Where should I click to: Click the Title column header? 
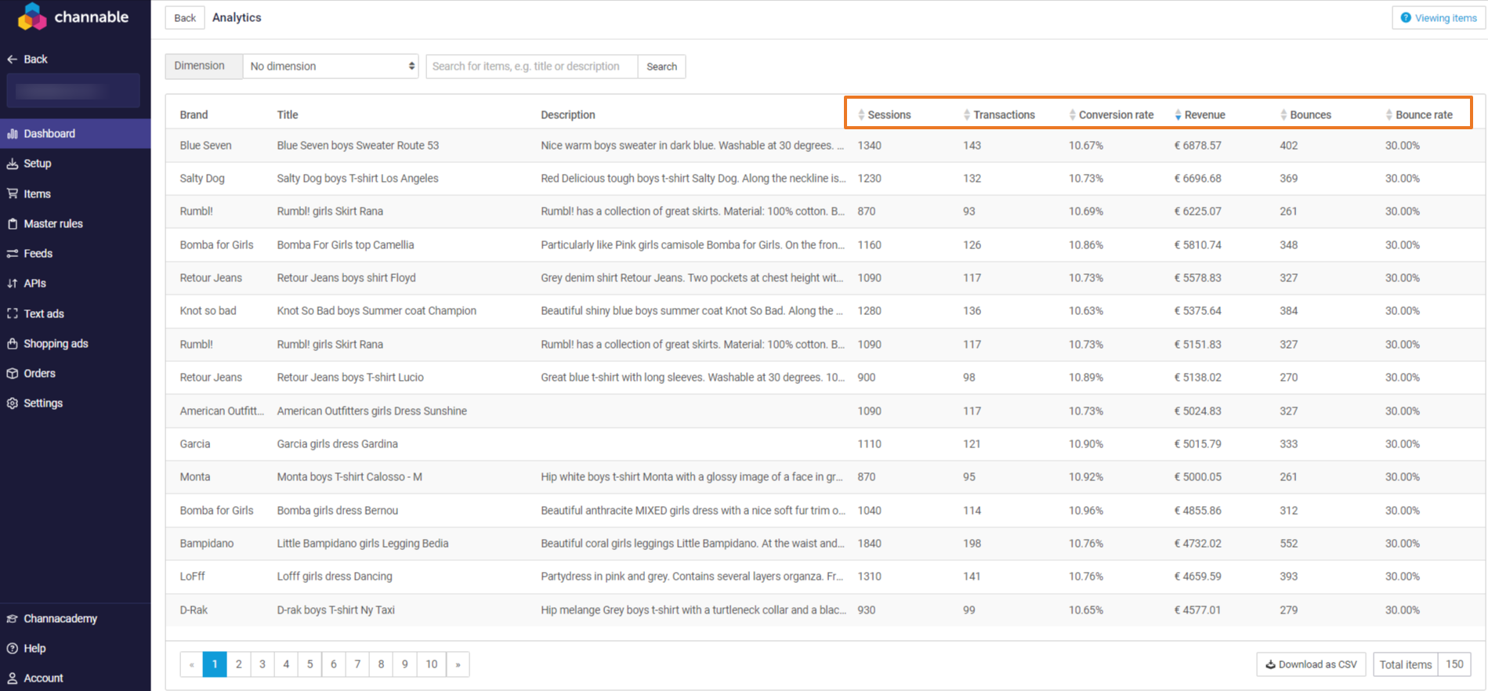(x=288, y=115)
